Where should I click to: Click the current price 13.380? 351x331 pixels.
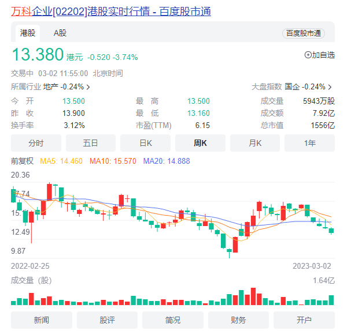tap(38, 54)
